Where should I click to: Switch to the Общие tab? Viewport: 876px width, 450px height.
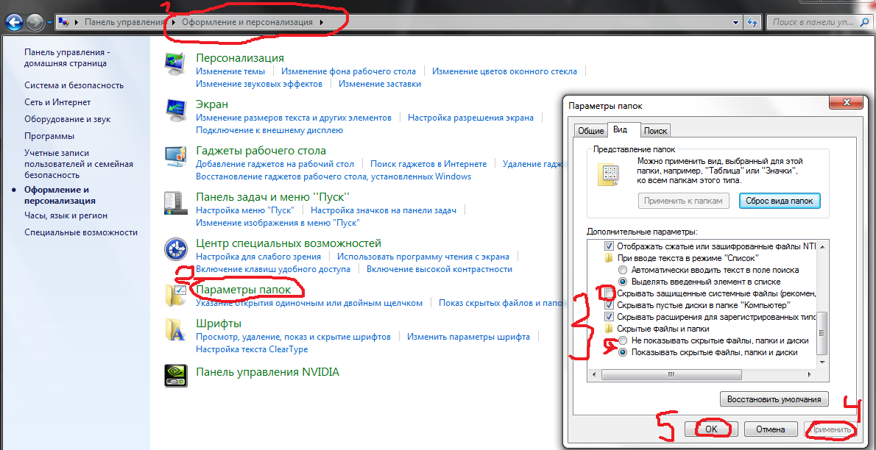pos(590,131)
